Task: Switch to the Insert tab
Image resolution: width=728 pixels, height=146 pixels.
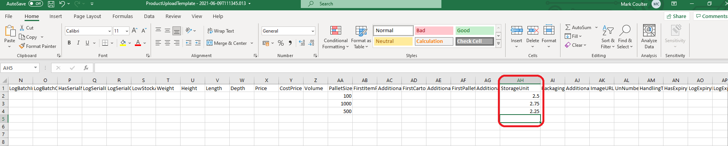Action: pyautogui.click(x=56, y=16)
